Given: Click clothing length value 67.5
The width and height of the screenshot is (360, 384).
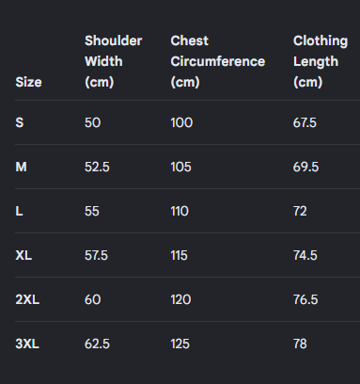Looking at the screenshot, I should 305,122.
